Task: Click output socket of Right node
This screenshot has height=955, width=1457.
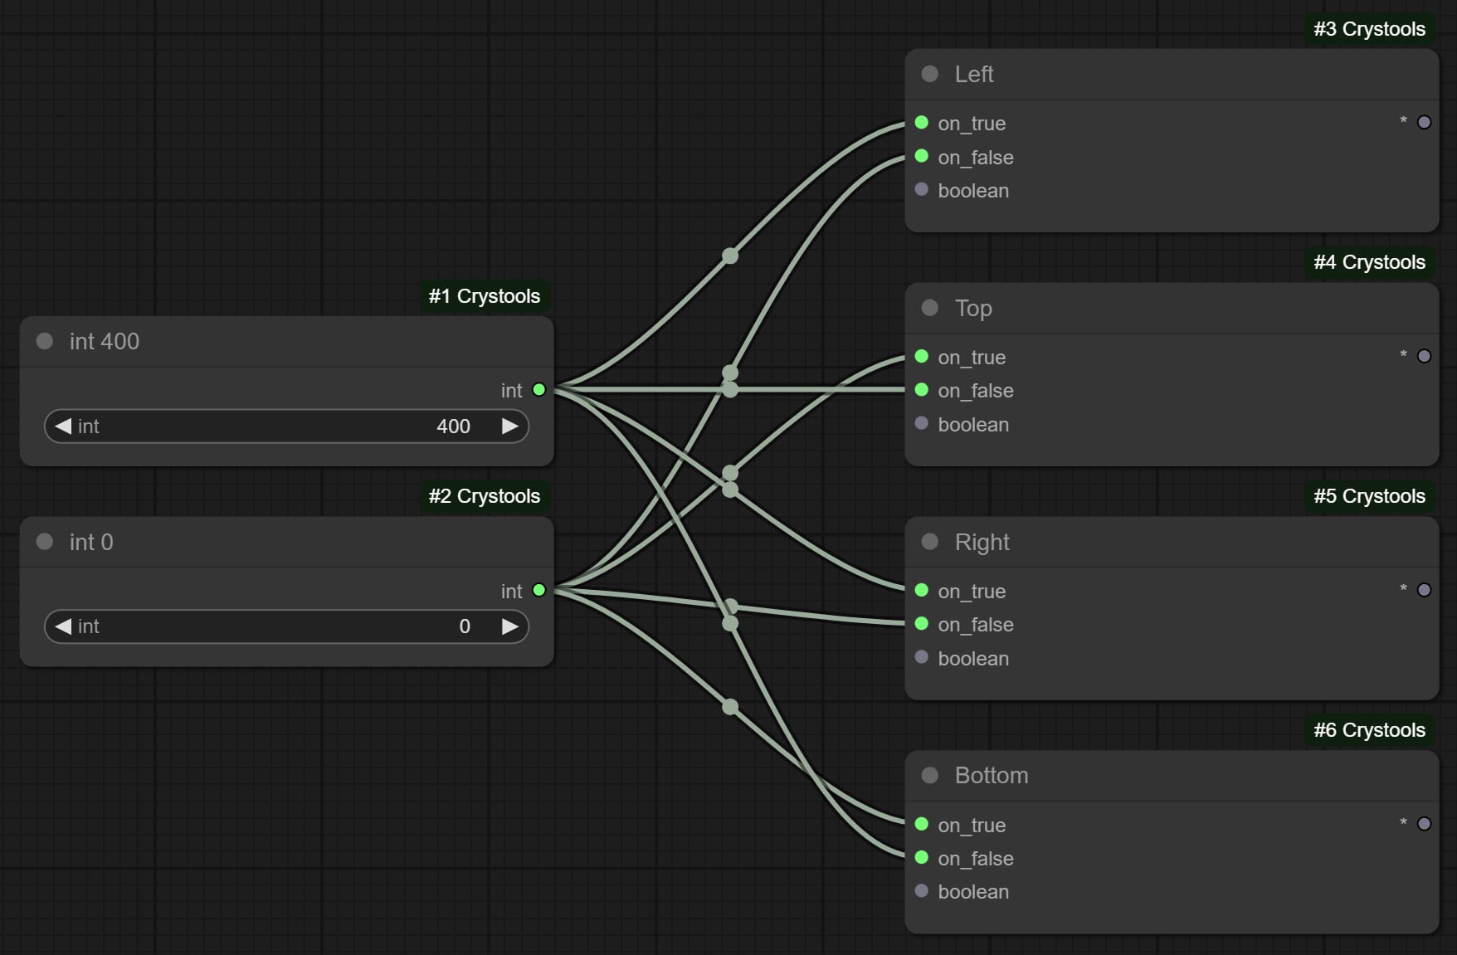Action: (1425, 590)
